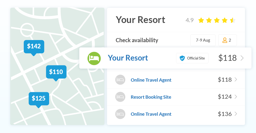Expand the chevron next to $124
The height and width of the screenshot is (133, 256).
tap(236, 97)
